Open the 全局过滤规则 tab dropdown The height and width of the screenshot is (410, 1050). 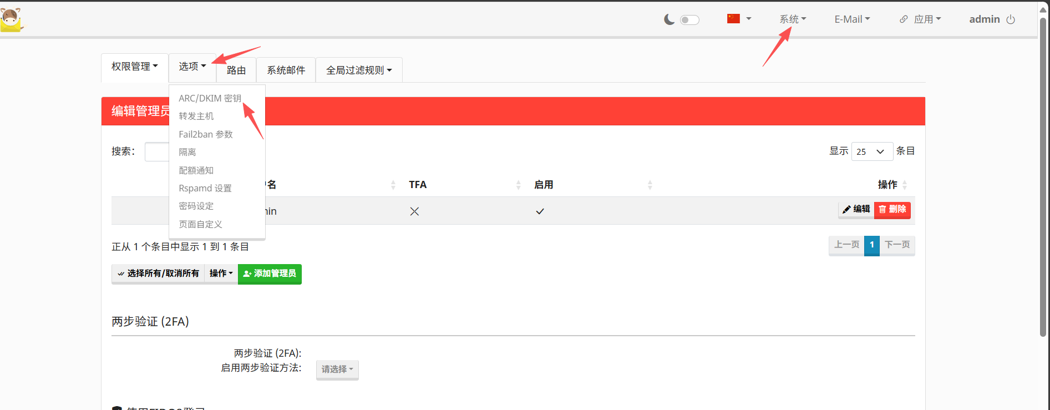pos(358,70)
